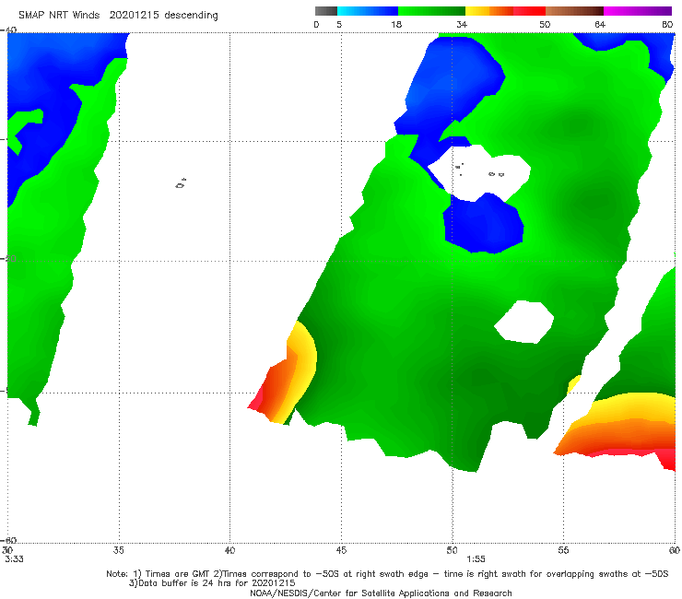The width and height of the screenshot is (682, 599).
Task: Click the latitude axis label "-60"
Action: 9,540
